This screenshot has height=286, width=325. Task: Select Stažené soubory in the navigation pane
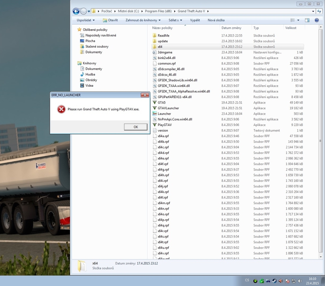tap(97, 47)
